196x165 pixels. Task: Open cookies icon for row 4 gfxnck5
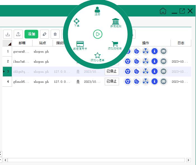137,81
